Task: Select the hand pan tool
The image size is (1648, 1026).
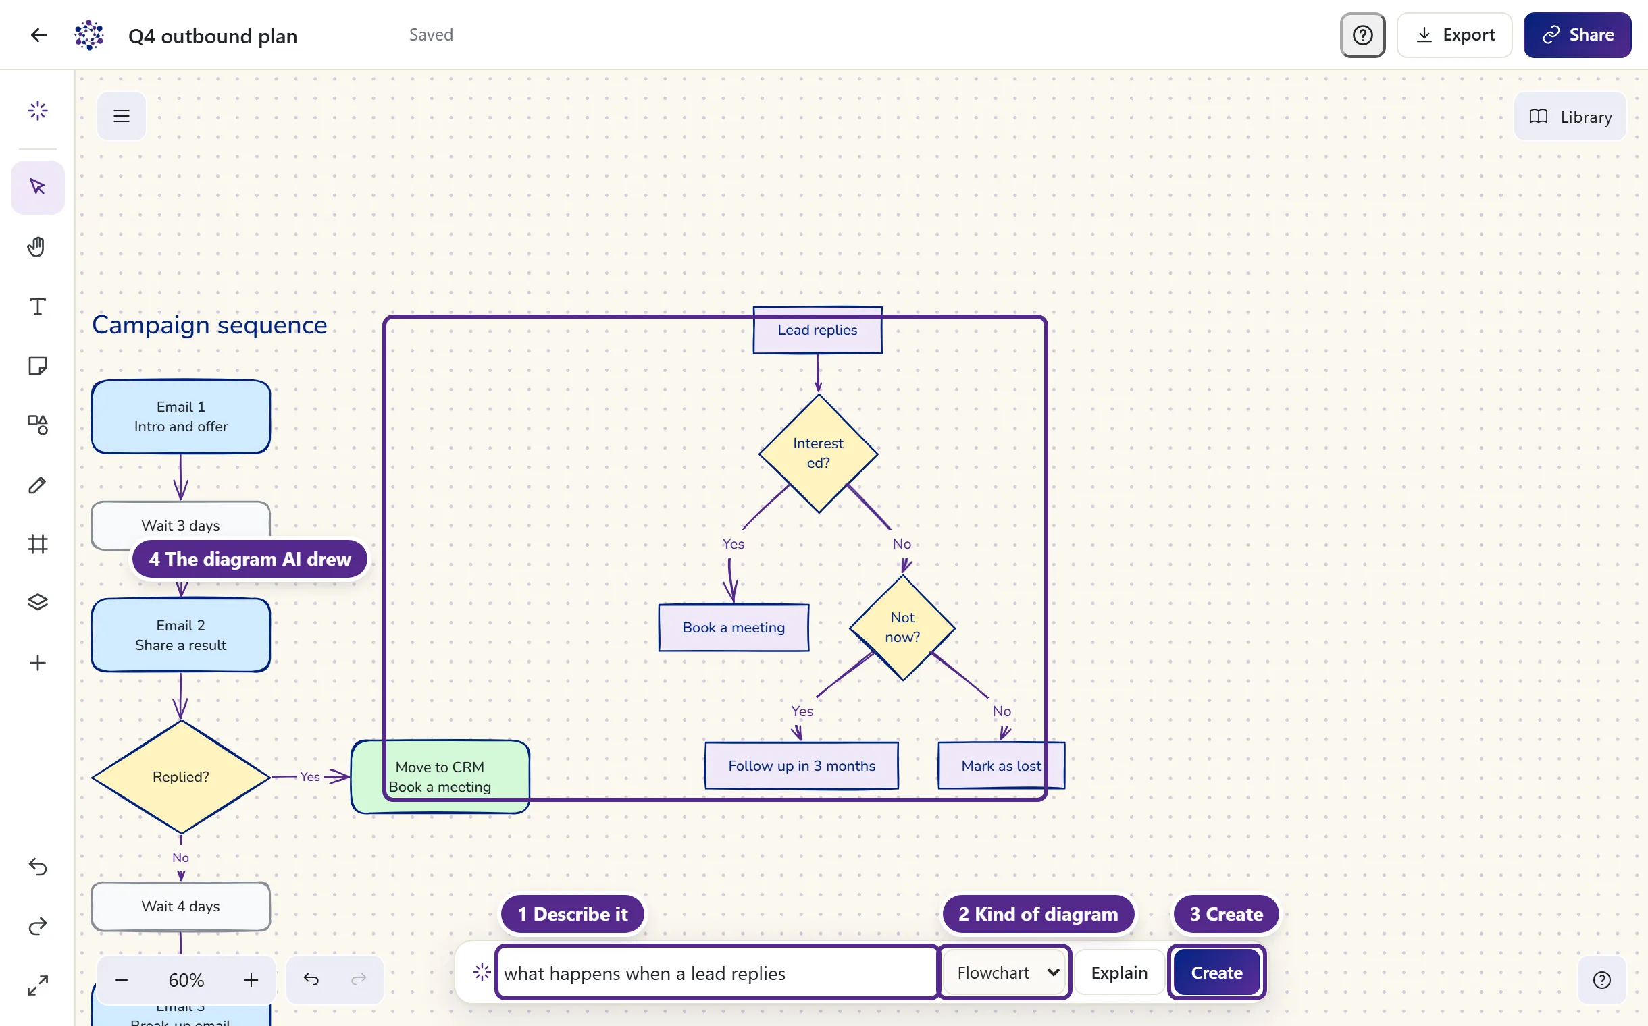Action: pyautogui.click(x=38, y=247)
